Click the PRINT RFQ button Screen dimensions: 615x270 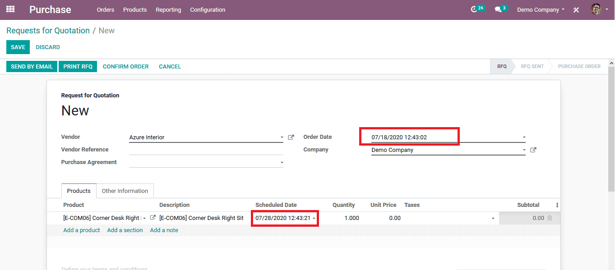pyautogui.click(x=78, y=66)
